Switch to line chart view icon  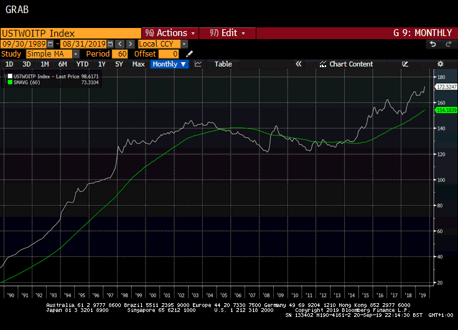pyautogui.click(x=198, y=64)
